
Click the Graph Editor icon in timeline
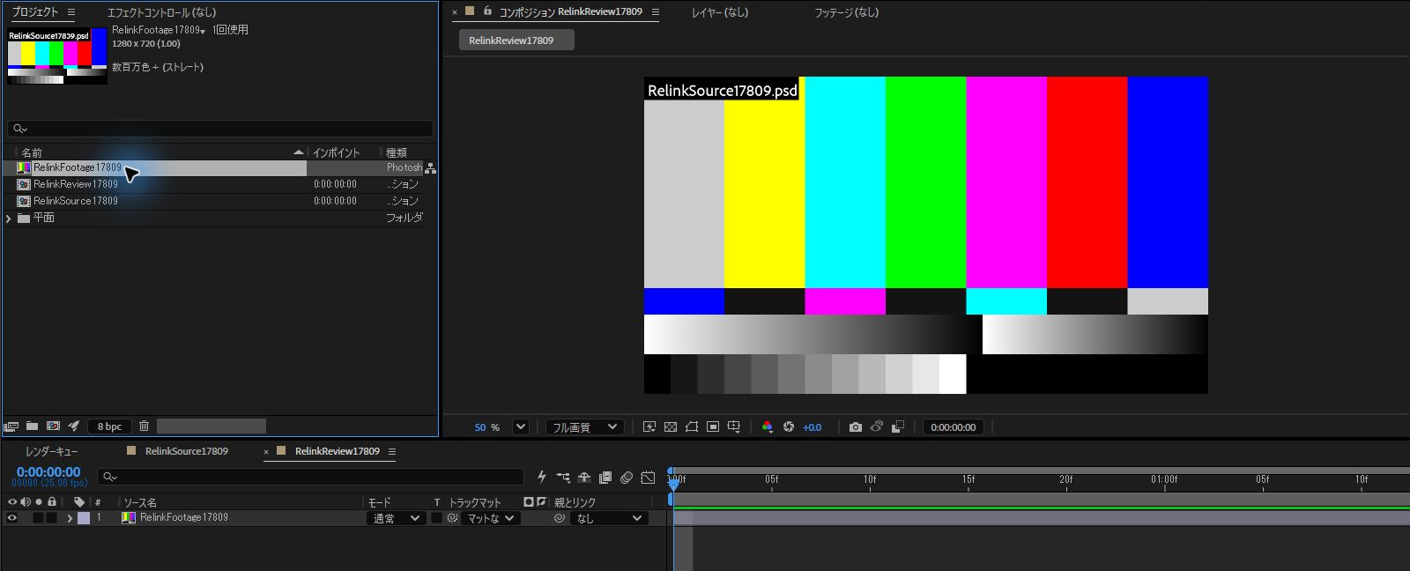(648, 478)
